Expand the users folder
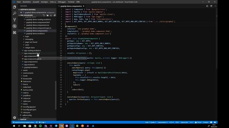 click(27, 45)
